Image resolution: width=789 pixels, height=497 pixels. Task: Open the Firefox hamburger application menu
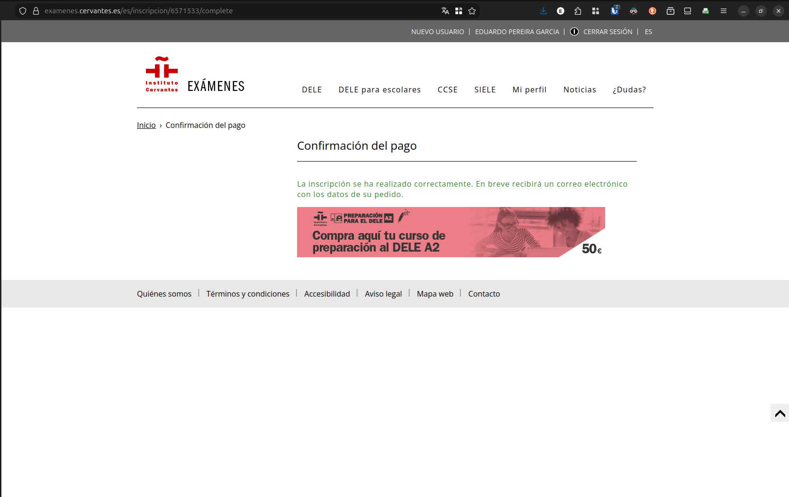[723, 11]
